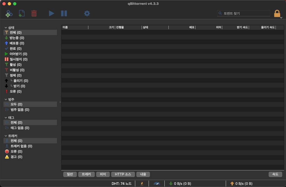The height and width of the screenshot is (187, 286).
Task: Select the 활성 (0) filter
Action: tap(30, 65)
